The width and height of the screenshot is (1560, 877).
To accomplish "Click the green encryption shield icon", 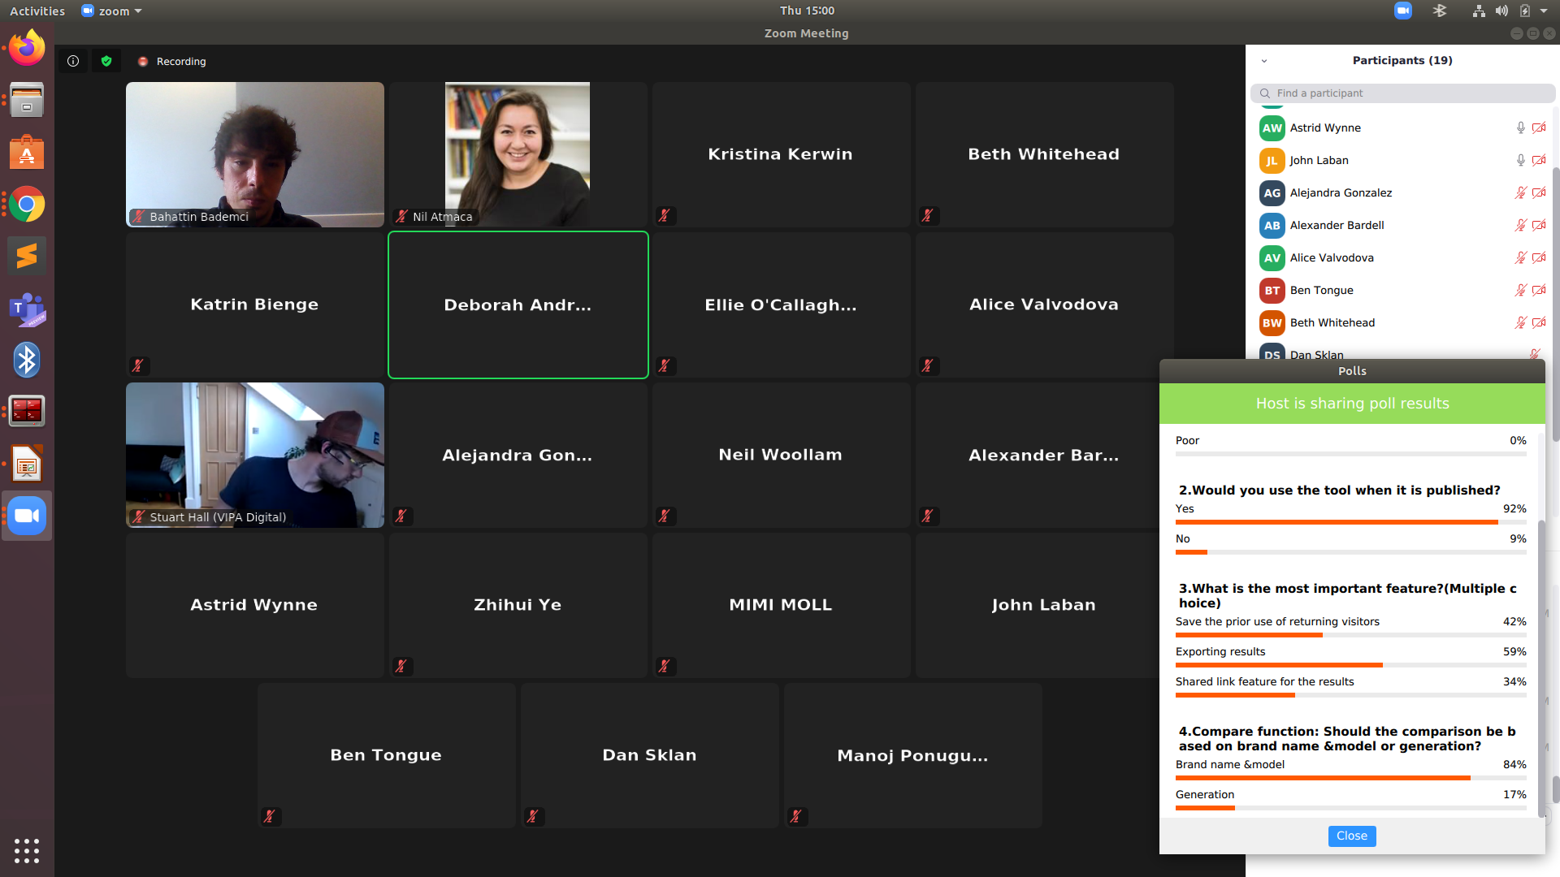I will (x=106, y=61).
